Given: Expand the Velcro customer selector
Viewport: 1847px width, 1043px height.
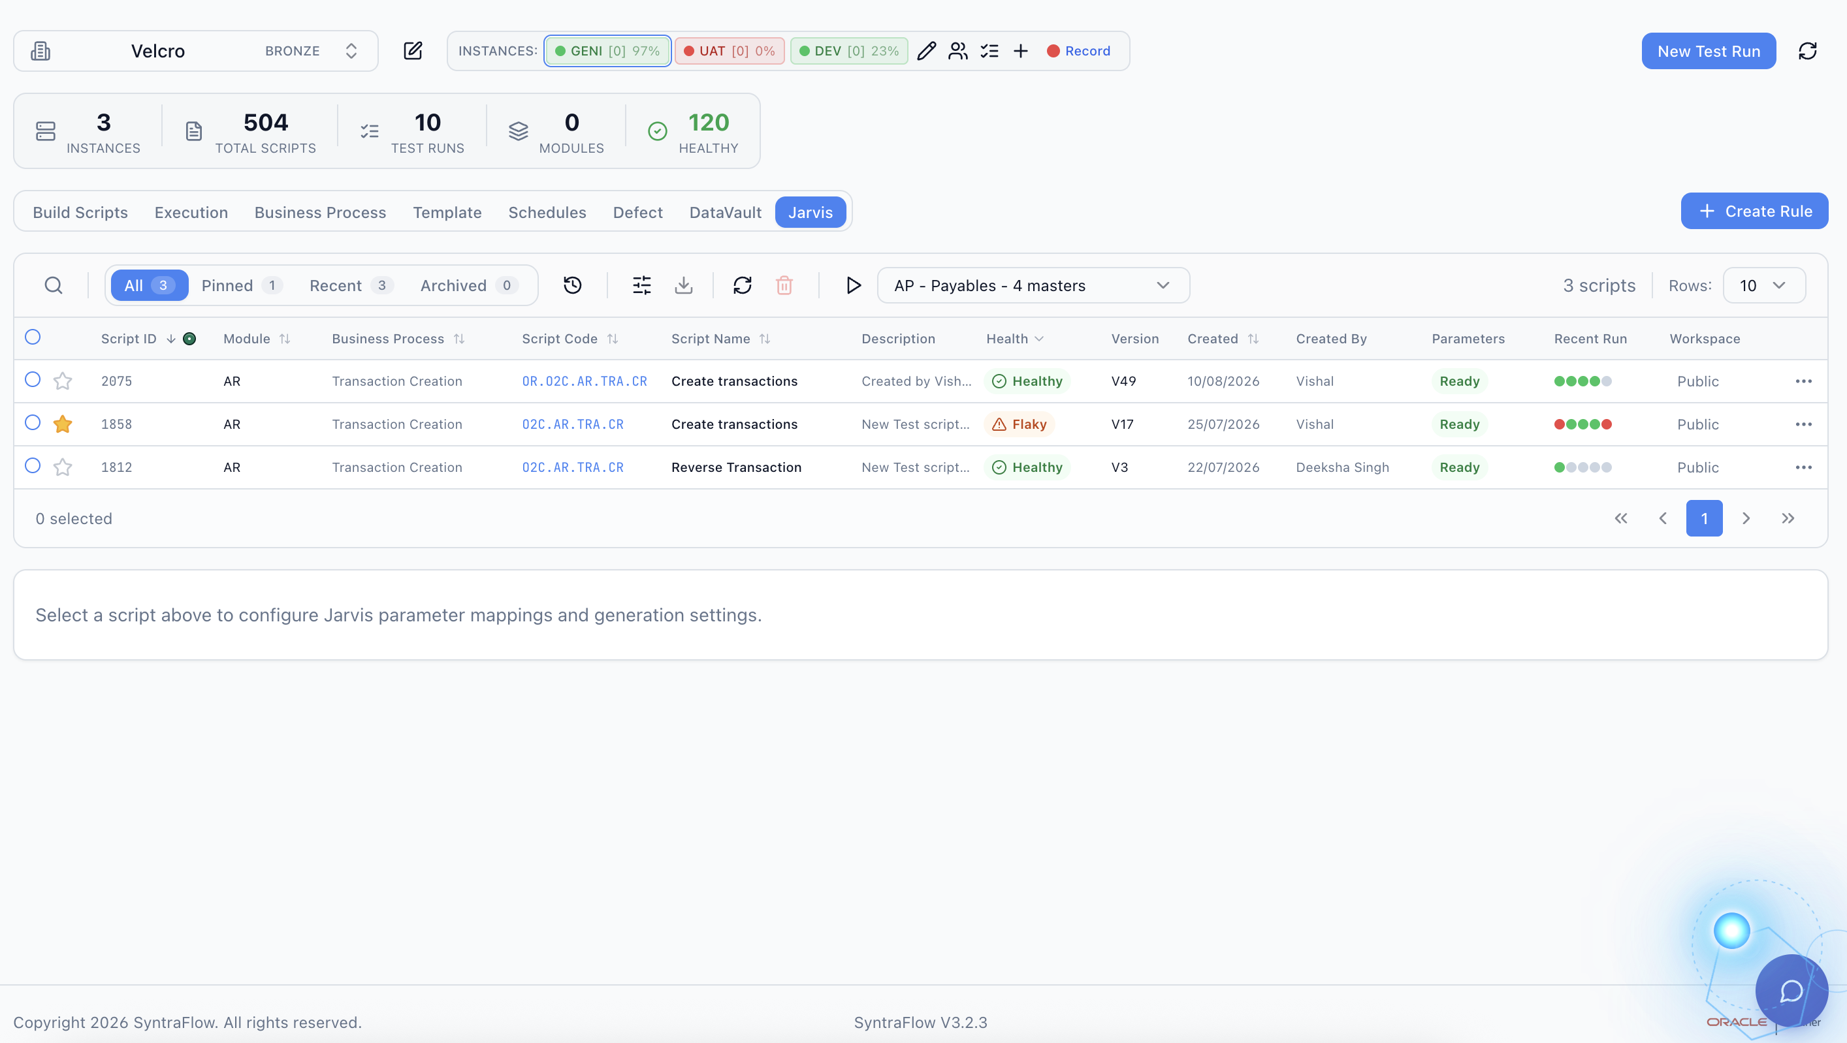Looking at the screenshot, I should (x=196, y=51).
